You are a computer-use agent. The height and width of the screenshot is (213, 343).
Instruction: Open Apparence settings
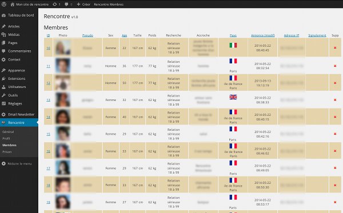[17, 70]
